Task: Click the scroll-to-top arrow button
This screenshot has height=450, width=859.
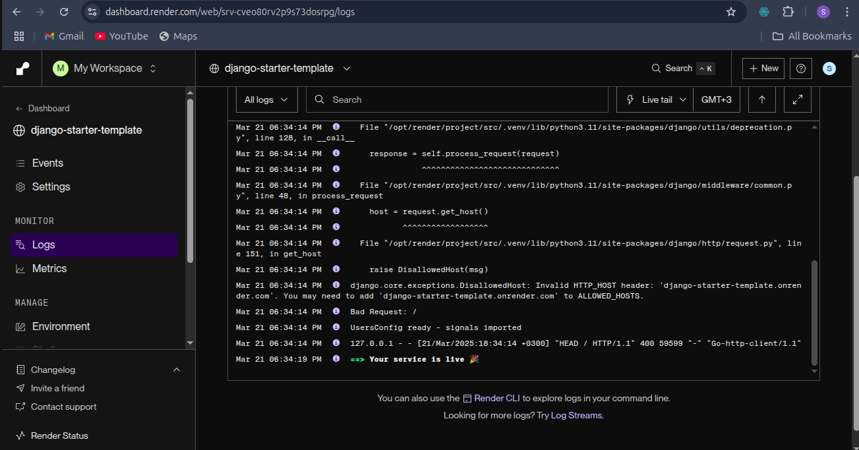Action: 762,99
